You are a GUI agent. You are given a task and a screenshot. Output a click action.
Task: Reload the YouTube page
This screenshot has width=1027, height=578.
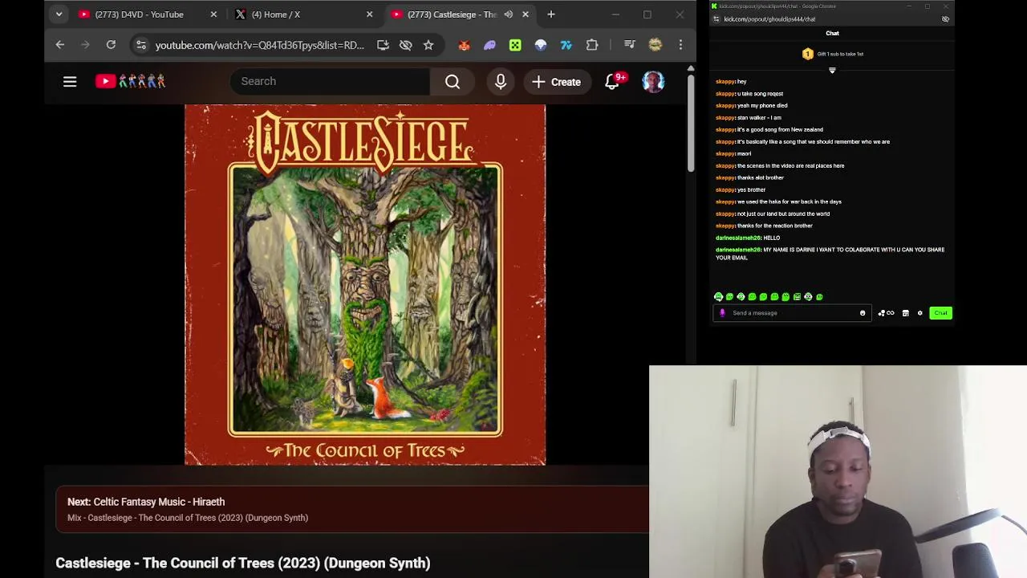[111, 45]
